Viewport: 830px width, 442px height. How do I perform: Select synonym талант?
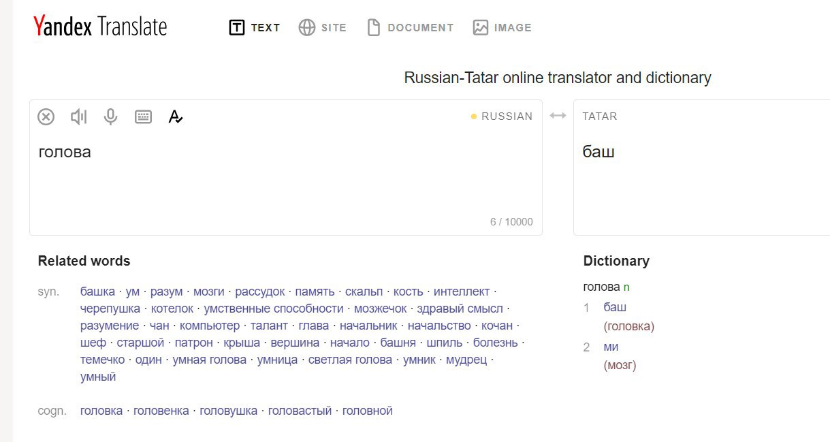tap(270, 326)
